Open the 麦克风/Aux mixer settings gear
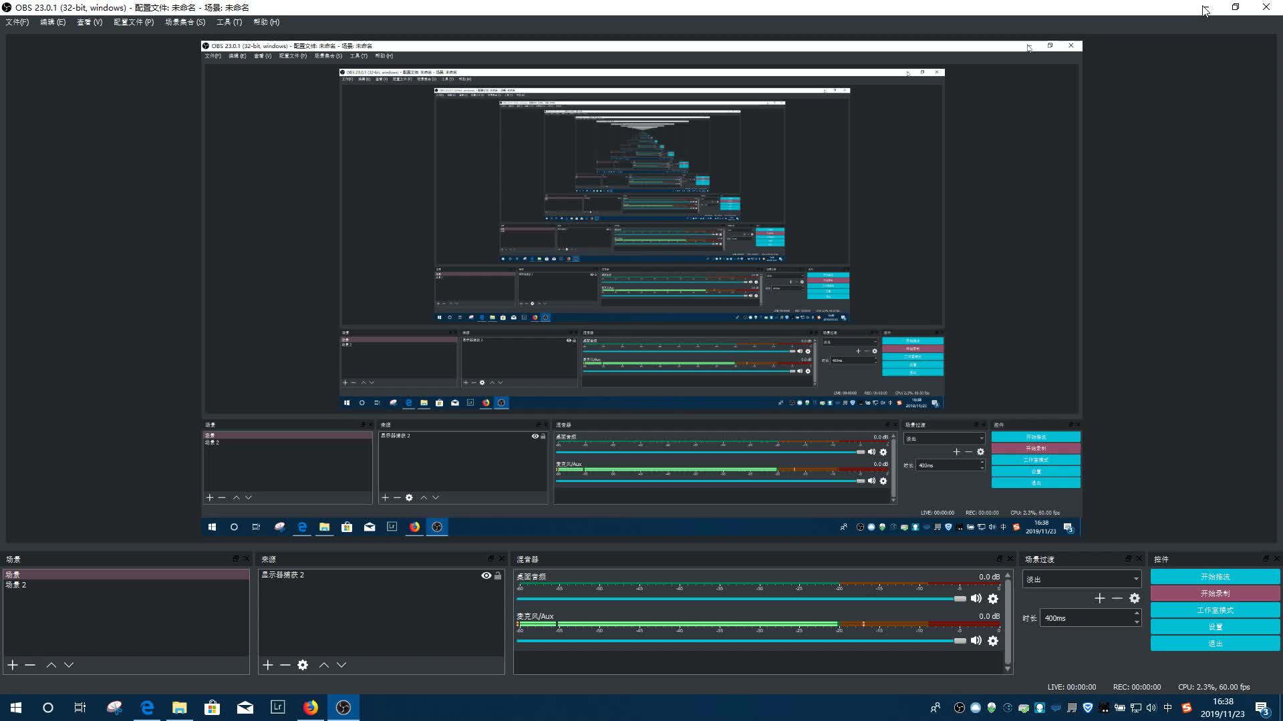The height and width of the screenshot is (721, 1283). tap(993, 641)
